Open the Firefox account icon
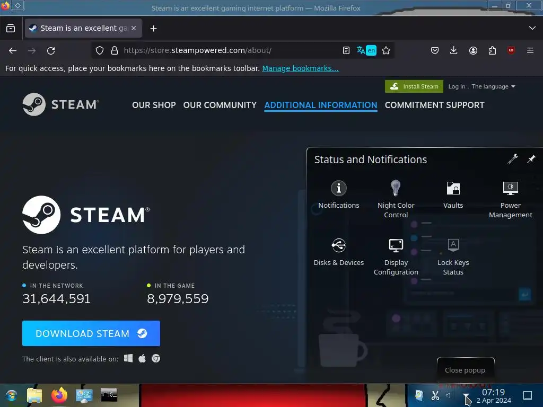The image size is (543, 407). pos(473,50)
